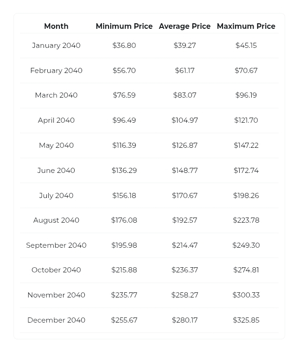
Task: Click the January 2040 minimum price $36.80
Action: [124, 45]
